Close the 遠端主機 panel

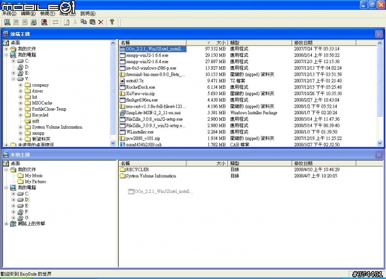(379, 34)
